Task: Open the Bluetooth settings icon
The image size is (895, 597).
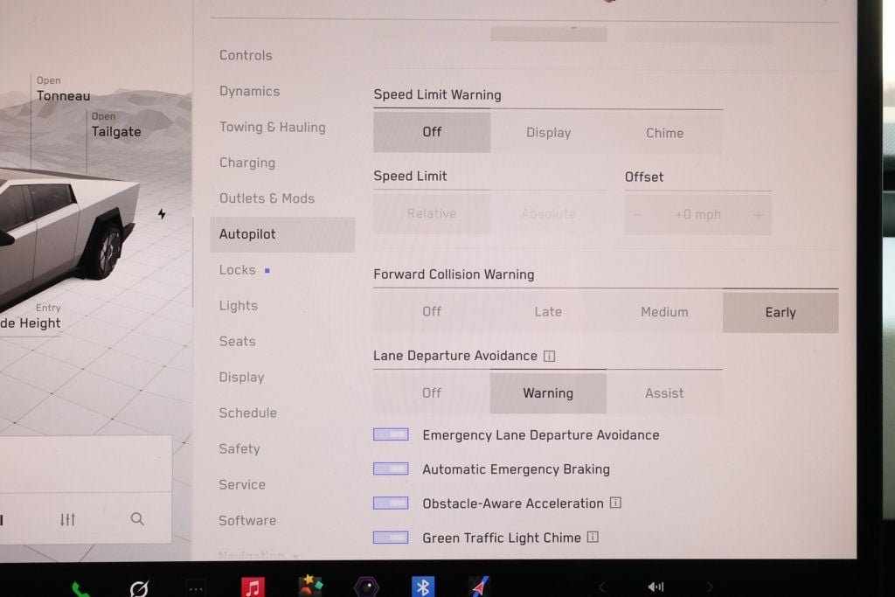Action: 423,587
